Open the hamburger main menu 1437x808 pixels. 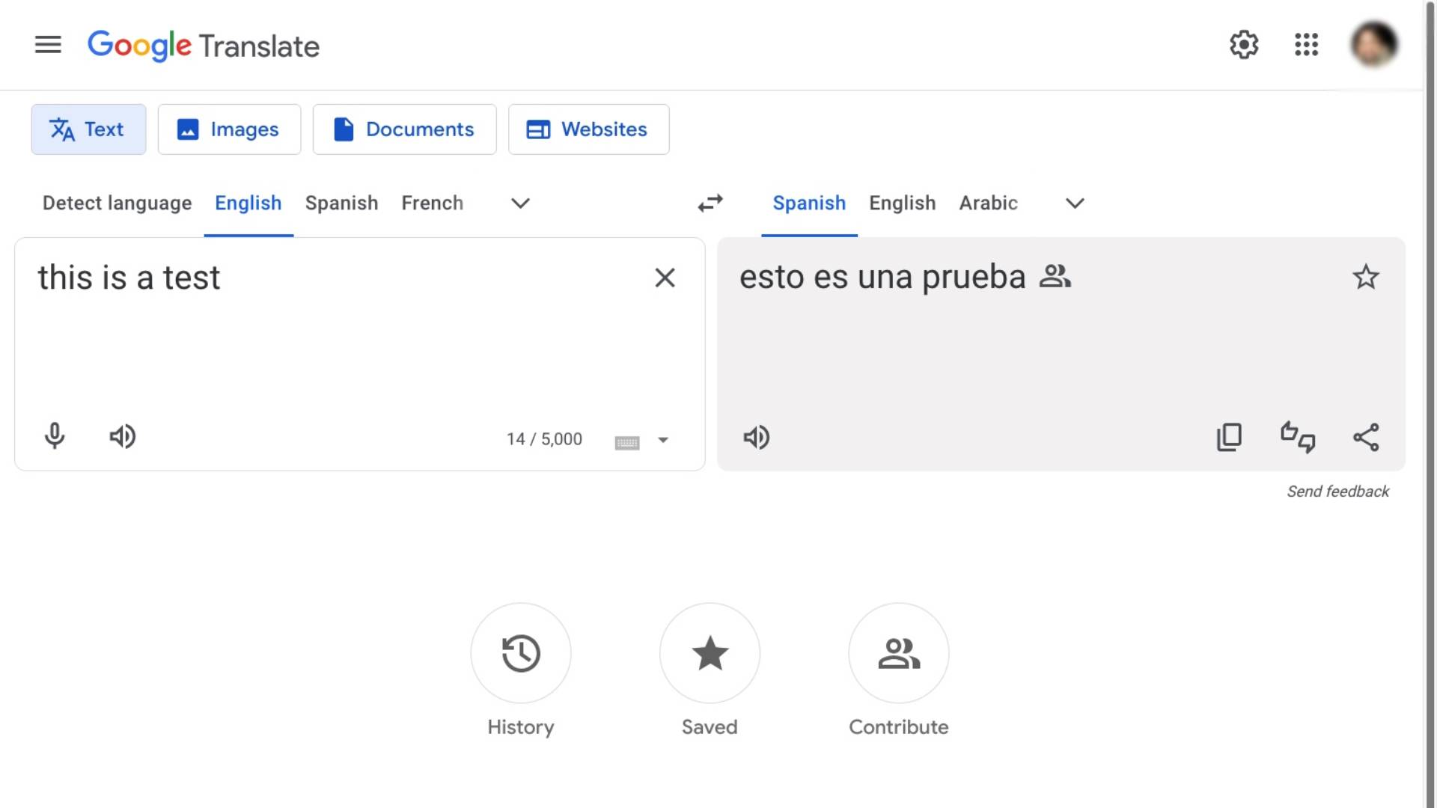48,45
